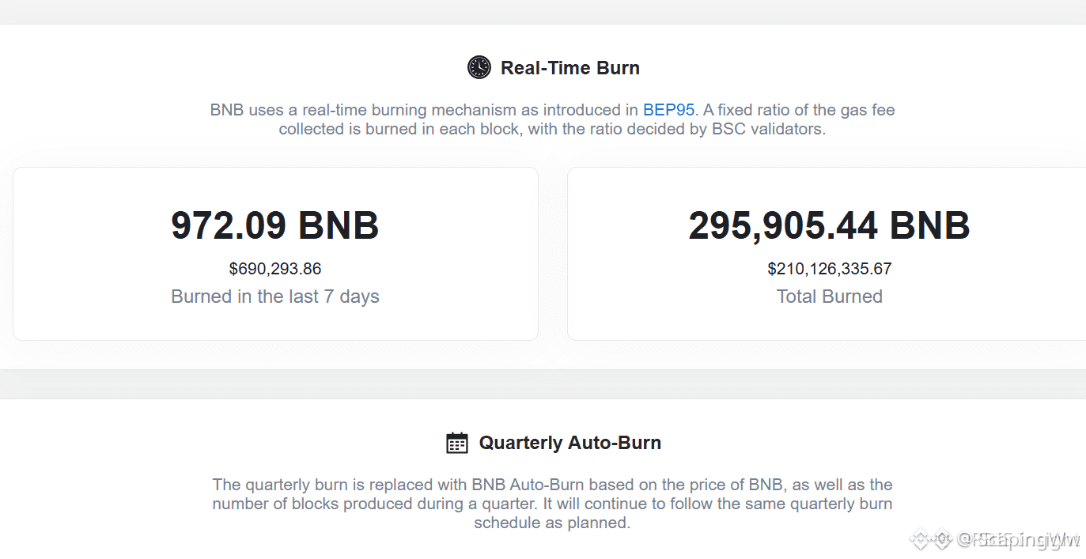Click the calendar icon beside Quarterly Auto-Burn

point(457,443)
